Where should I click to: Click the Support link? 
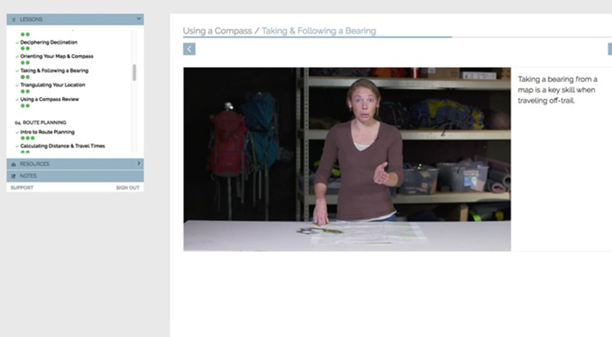(22, 188)
